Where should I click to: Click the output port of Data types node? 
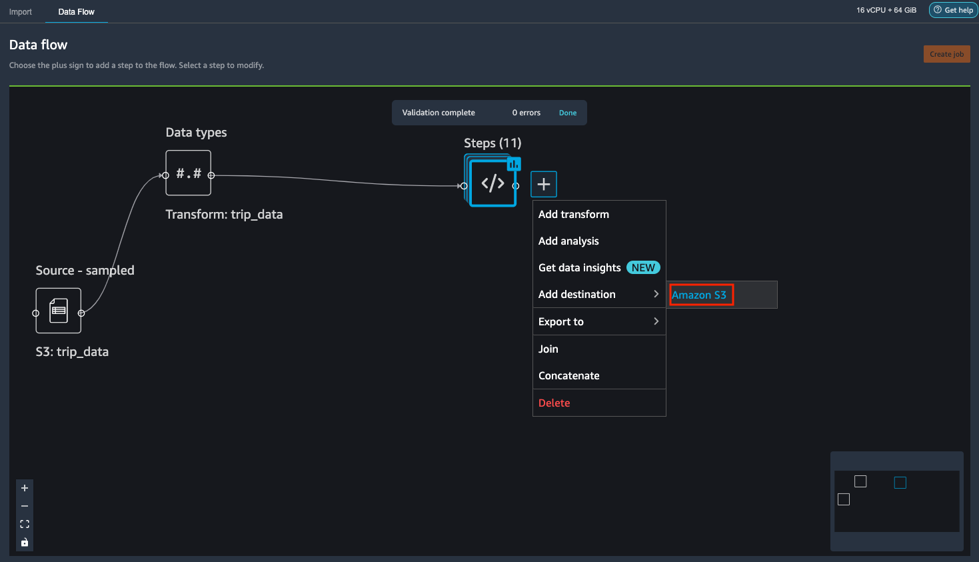click(211, 175)
